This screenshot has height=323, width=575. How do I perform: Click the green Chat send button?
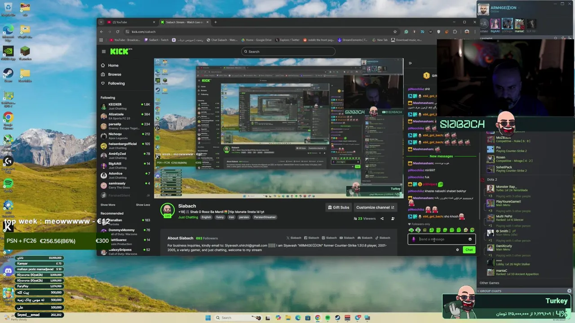point(469,250)
